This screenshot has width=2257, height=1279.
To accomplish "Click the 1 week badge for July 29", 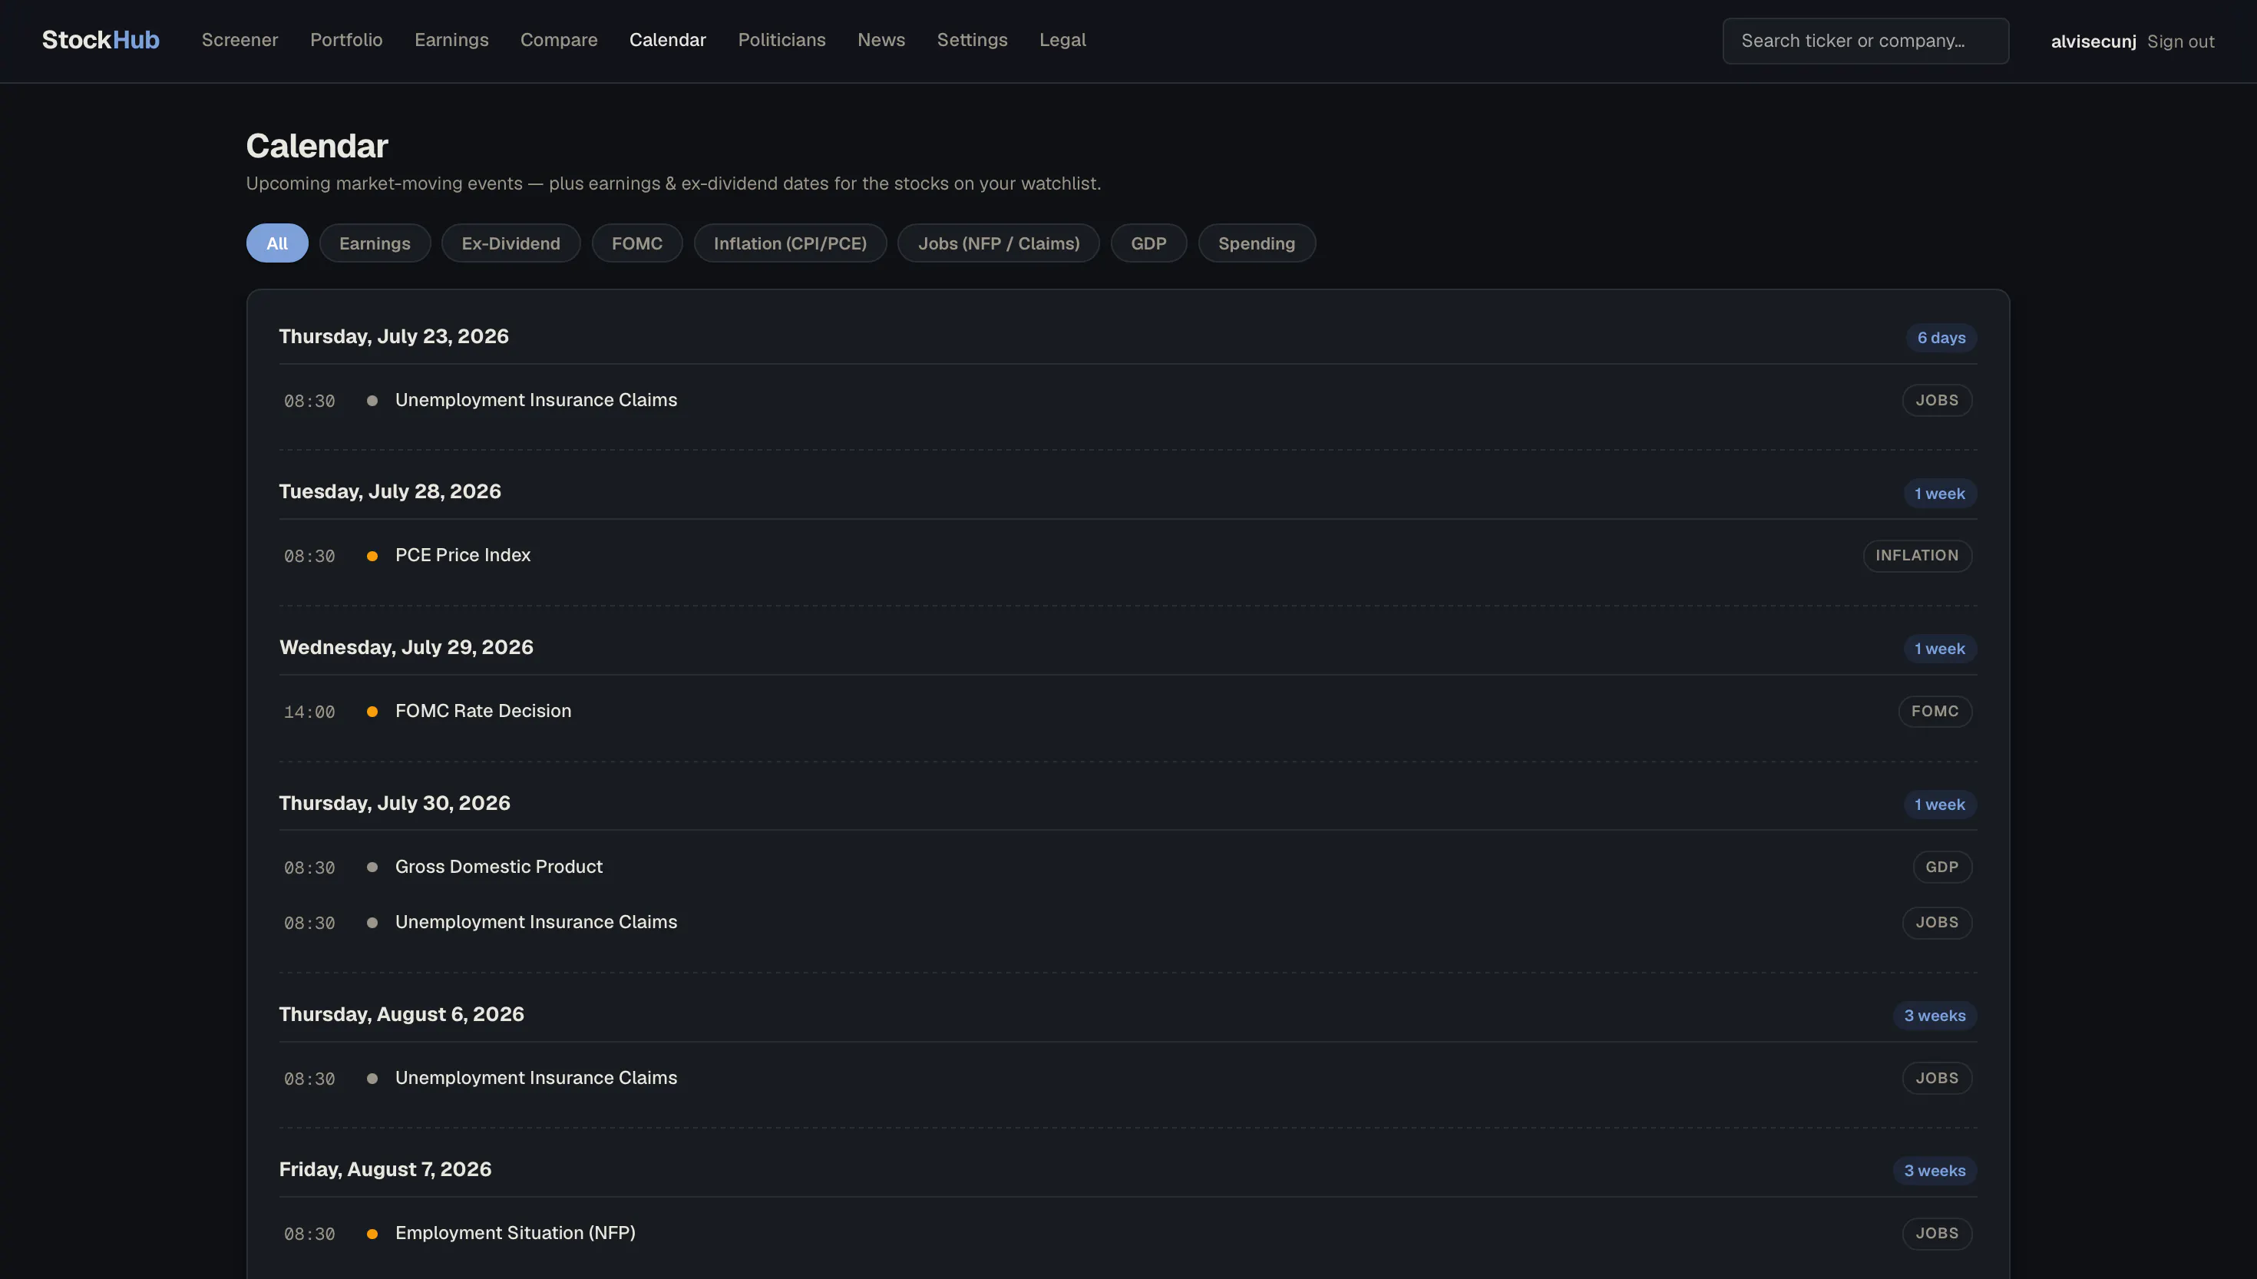I will tap(1940, 649).
